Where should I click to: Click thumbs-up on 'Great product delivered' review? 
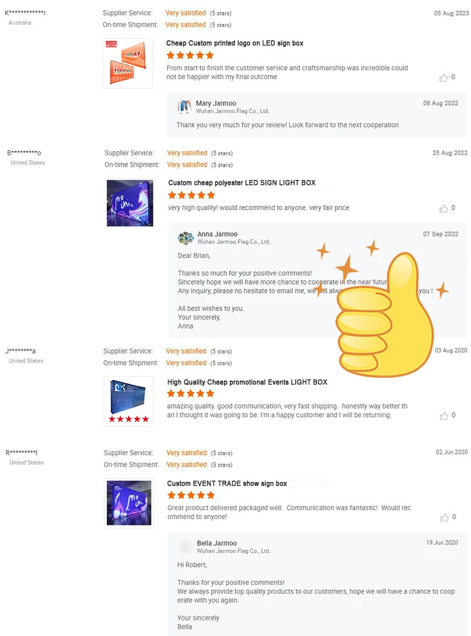click(x=444, y=517)
